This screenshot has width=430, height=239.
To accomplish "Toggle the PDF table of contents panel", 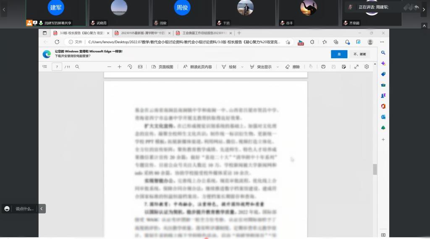I will point(45,67).
